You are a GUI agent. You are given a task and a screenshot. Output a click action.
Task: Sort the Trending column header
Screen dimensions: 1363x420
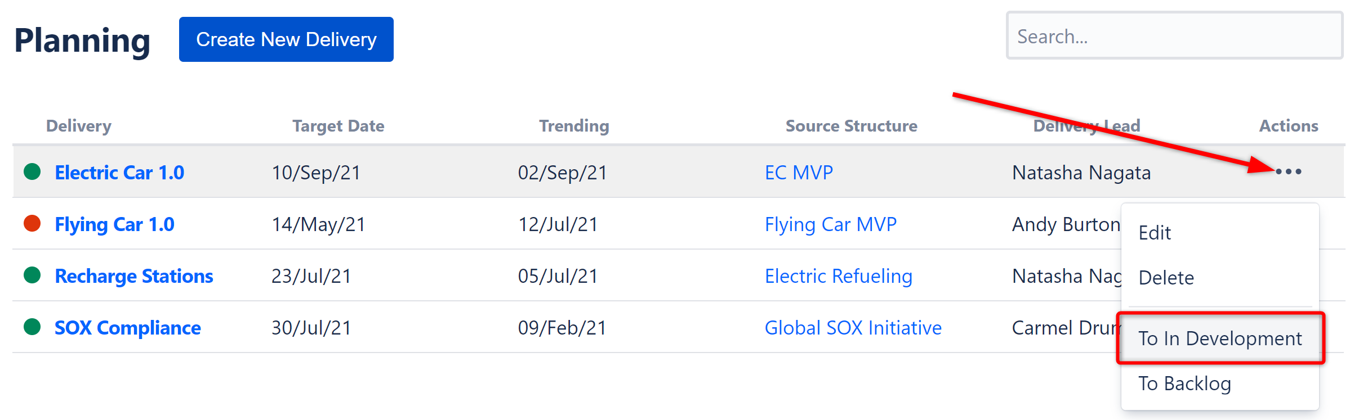pyautogui.click(x=573, y=125)
